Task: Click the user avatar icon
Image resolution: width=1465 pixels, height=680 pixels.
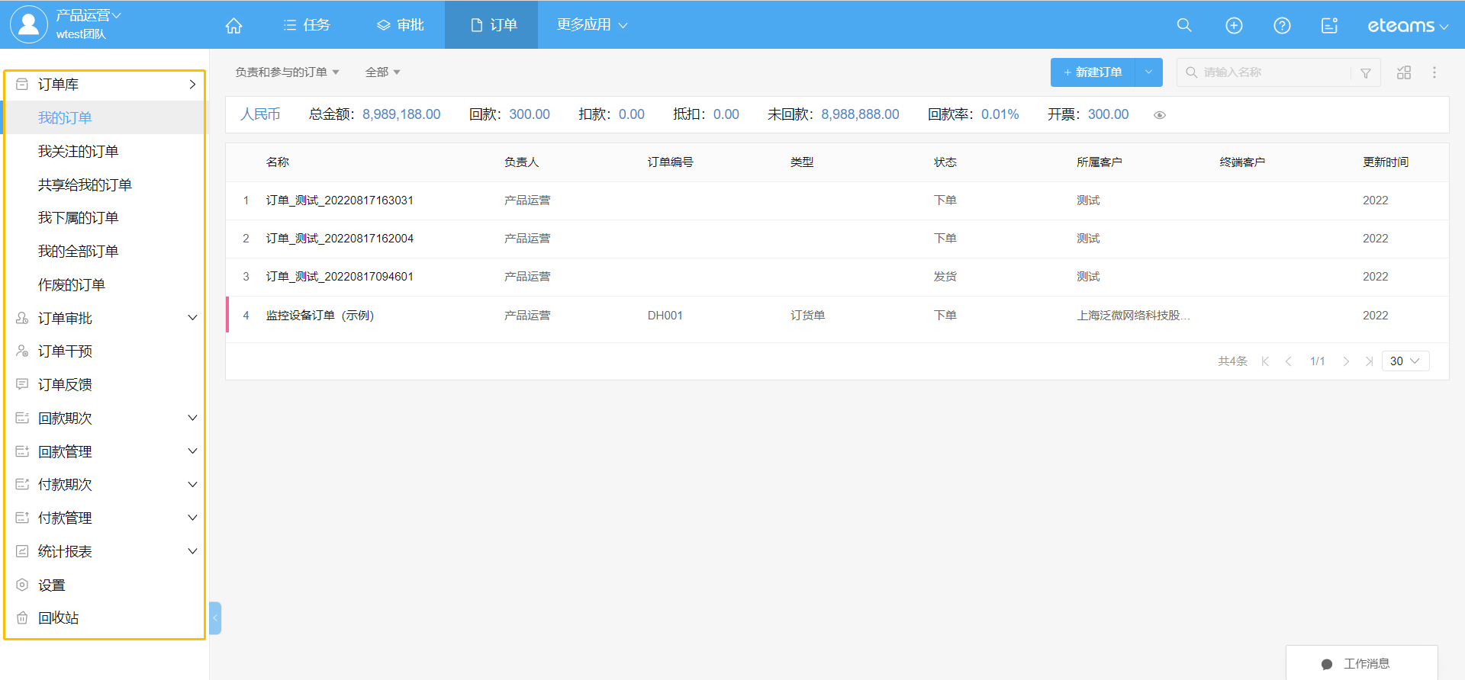Action: [28, 24]
